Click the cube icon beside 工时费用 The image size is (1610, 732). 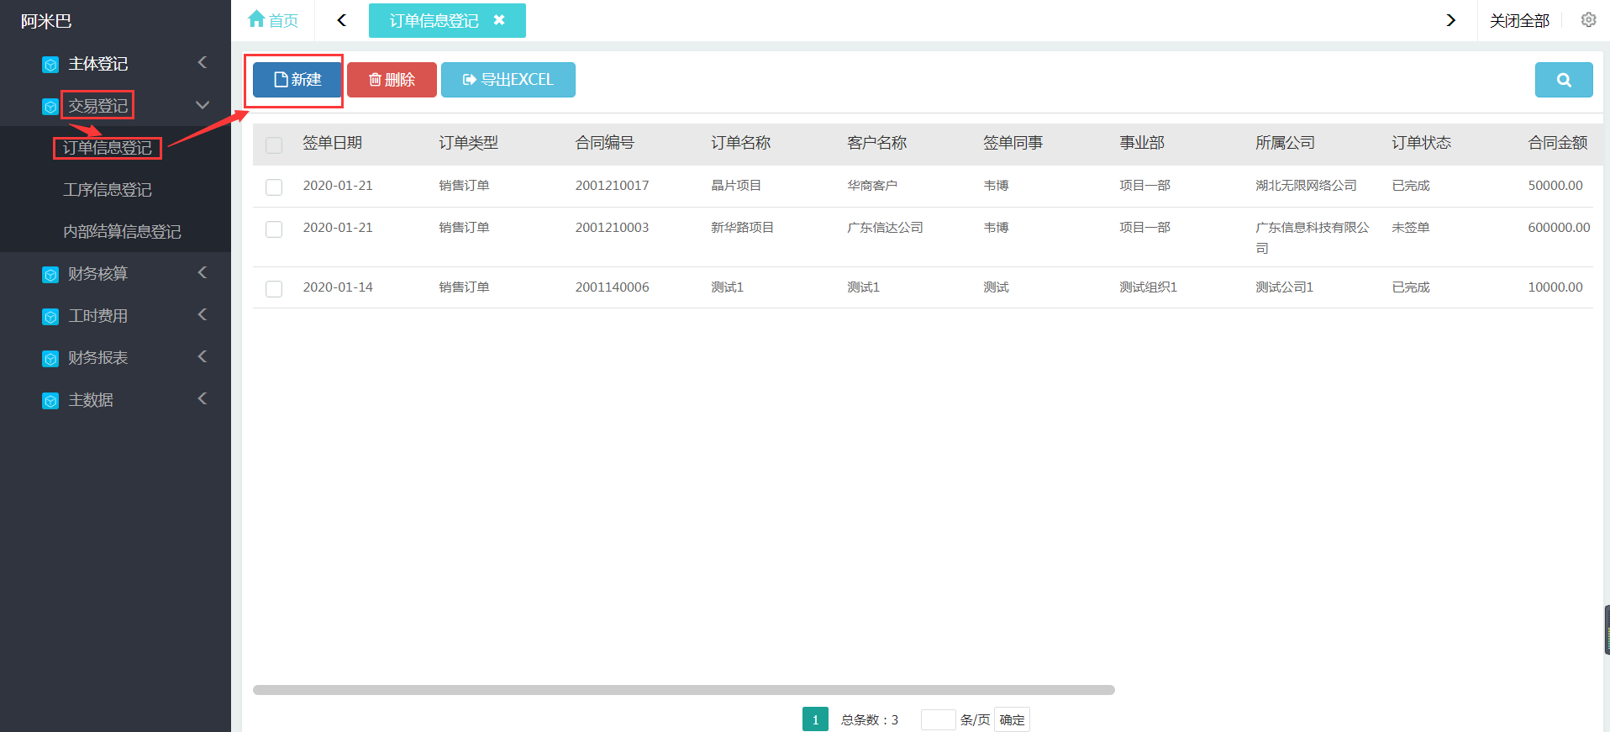point(50,317)
